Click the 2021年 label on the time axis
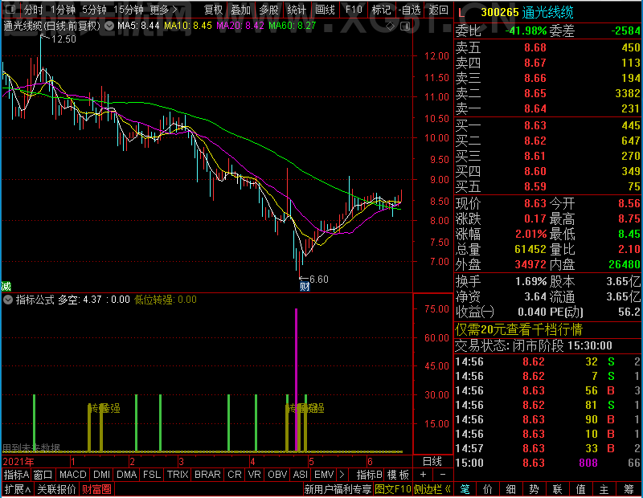This screenshot has width=643, height=498. (x=18, y=462)
